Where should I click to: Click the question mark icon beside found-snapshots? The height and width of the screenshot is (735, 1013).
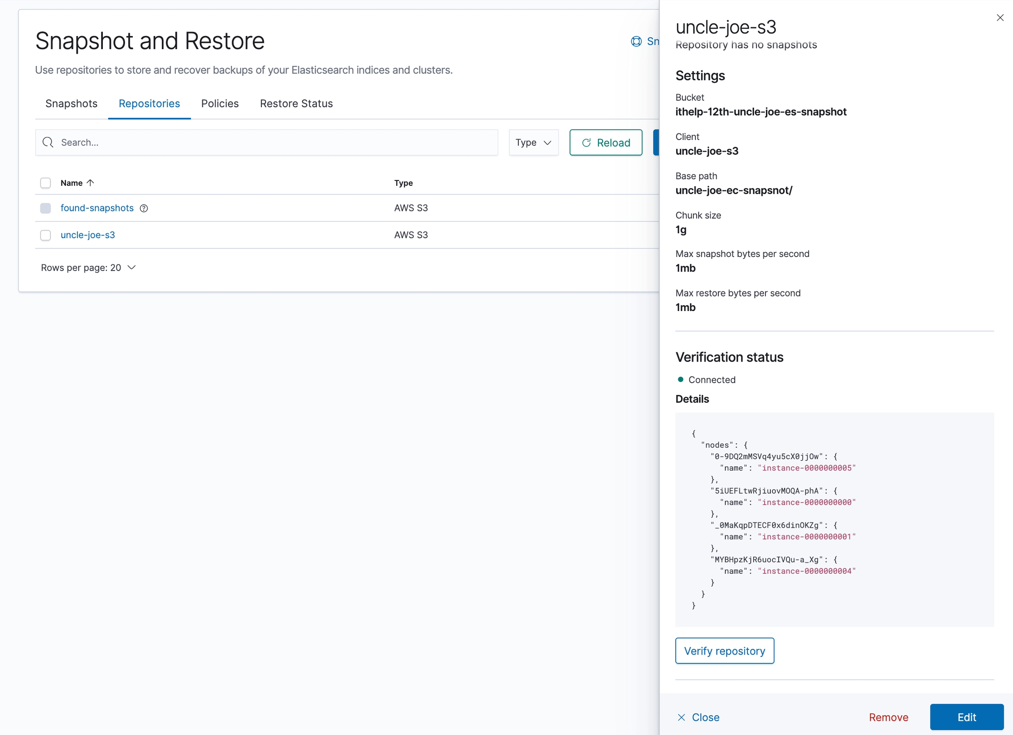pos(144,208)
